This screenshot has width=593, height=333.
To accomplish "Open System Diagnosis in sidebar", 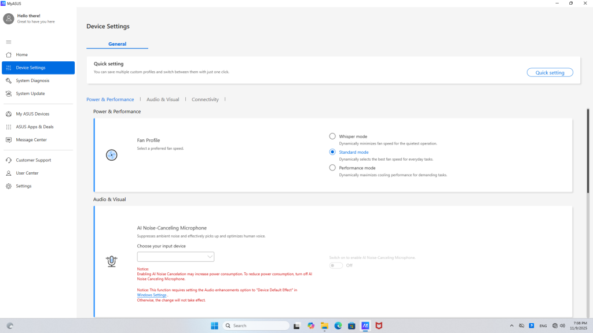I will [x=32, y=81].
